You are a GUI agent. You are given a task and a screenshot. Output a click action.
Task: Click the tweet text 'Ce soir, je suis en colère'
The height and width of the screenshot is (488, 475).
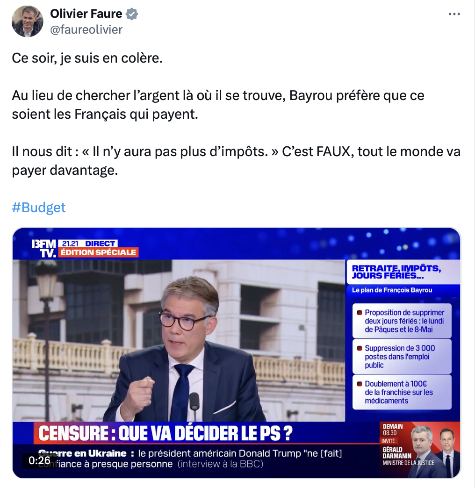87,58
